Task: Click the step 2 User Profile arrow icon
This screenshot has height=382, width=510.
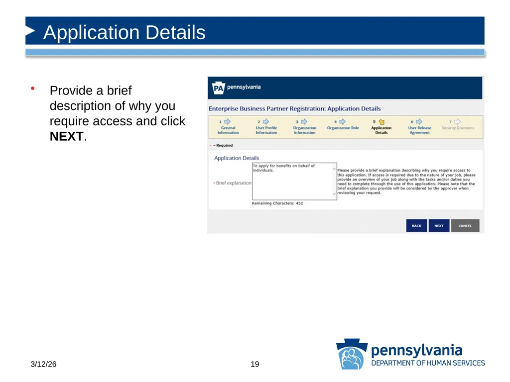Action: (x=266, y=121)
